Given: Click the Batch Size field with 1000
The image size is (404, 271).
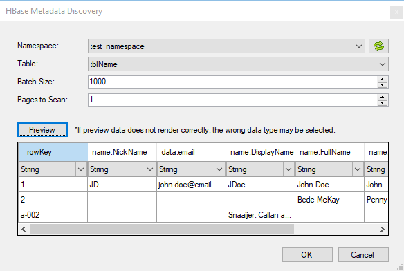Looking at the screenshot, I should click(x=232, y=82).
